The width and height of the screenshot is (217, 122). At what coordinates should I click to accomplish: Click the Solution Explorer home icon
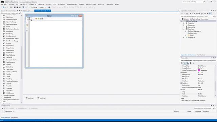(187, 14)
